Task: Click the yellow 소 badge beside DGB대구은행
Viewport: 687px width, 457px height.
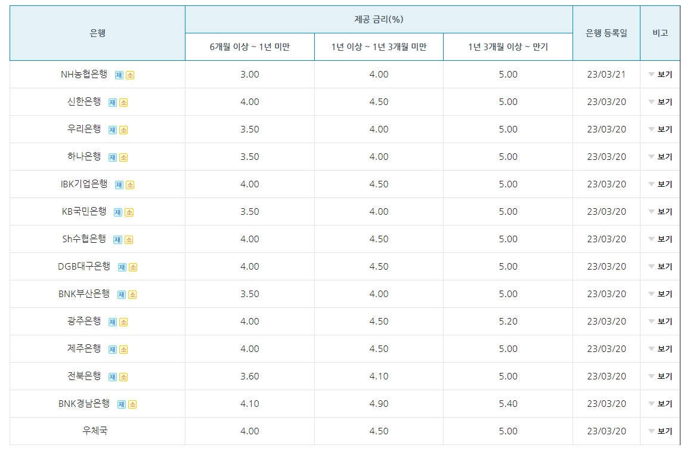Action: tap(133, 267)
